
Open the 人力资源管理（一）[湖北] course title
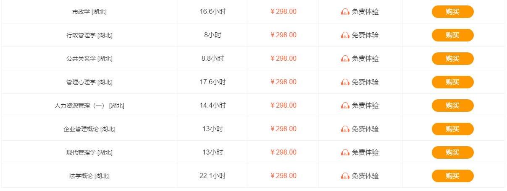click(x=89, y=106)
